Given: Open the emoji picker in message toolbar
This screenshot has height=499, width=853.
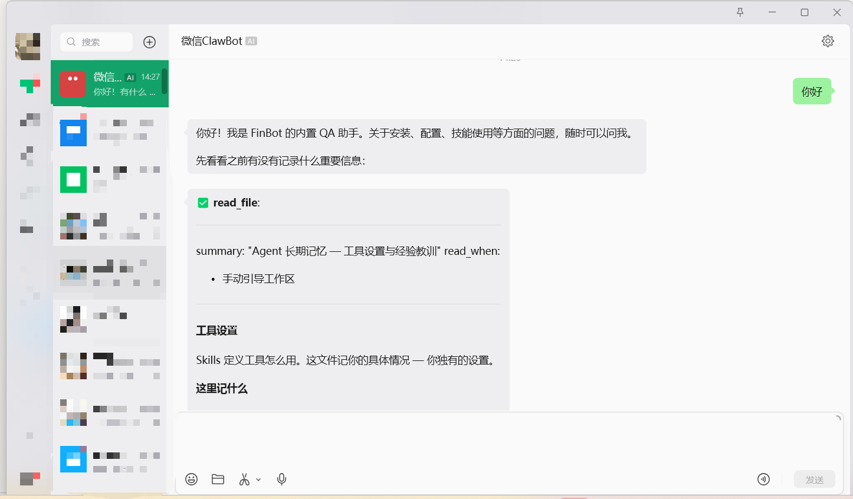Looking at the screenshot, I should point(191,479).
